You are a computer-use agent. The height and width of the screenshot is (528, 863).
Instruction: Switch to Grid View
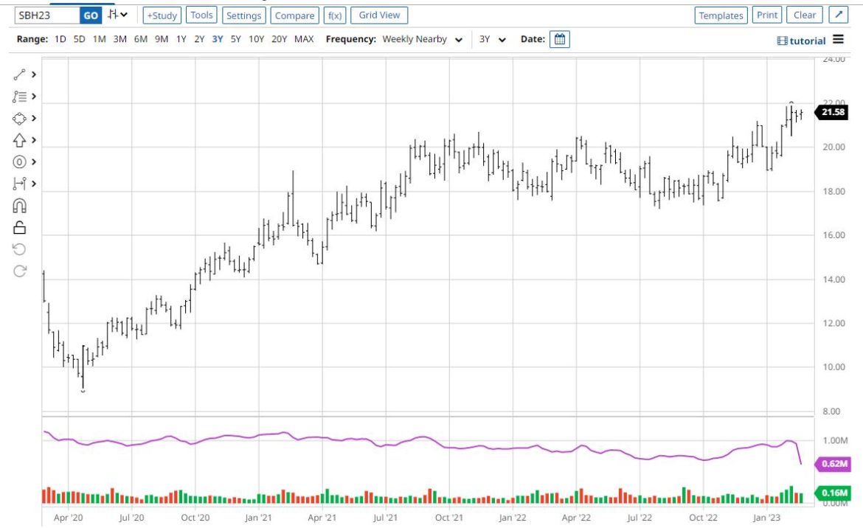378,15
